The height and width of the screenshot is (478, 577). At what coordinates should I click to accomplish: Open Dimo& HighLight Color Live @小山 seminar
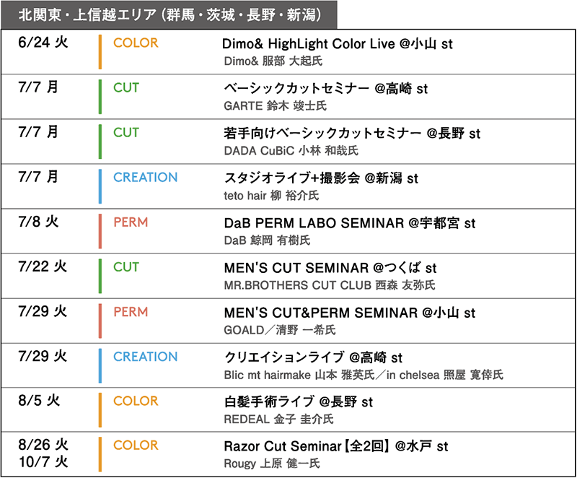[x=337, y=44]
